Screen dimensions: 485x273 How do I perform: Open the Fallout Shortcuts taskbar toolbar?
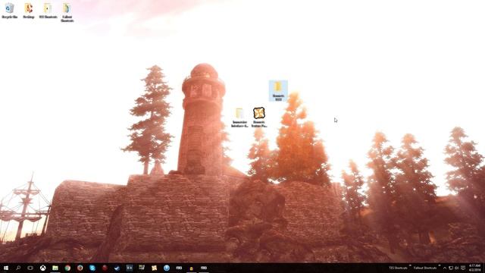(x=425, y=268)
